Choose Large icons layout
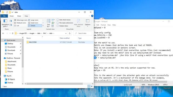Viewport: 173px width, 97px height. coord(33,20)
